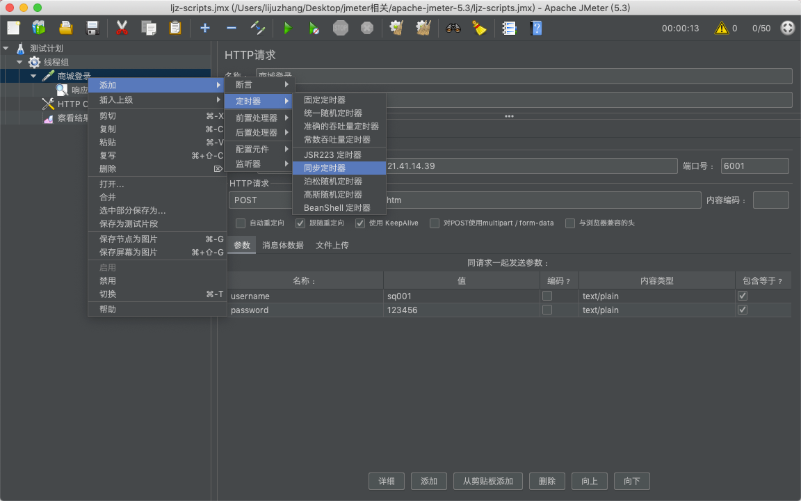Check 编码 box for username row

point(547,296)
